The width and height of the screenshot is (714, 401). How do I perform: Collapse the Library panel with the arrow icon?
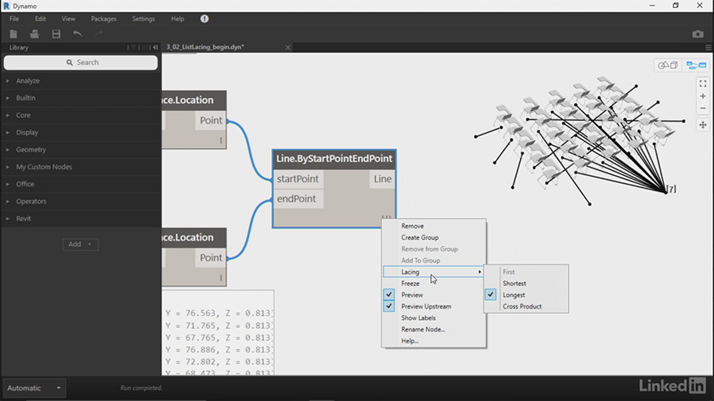tap(155, 47)
